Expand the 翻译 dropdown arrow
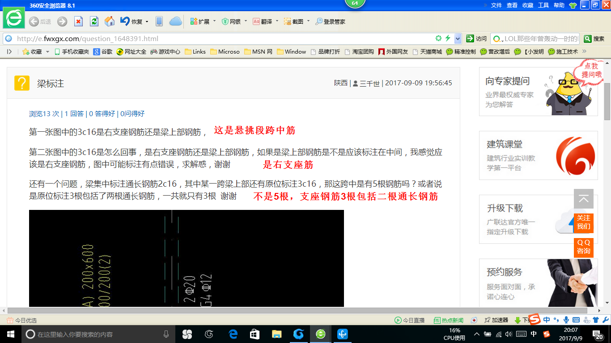Viewport: 611px width, 343px height. (277, 21)
